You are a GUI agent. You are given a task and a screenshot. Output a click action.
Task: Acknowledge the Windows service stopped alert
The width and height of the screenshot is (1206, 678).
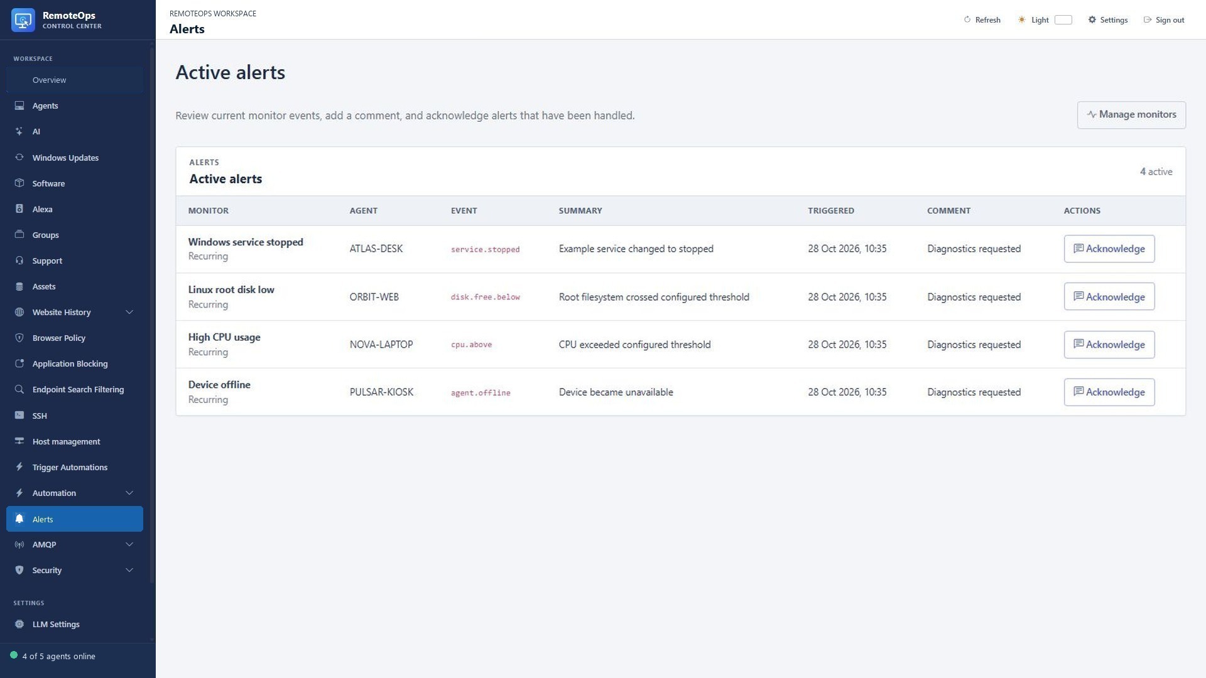1109,249
